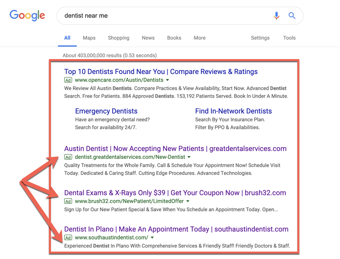Switch to the Maps tab
Image resolution: width=340 pixels, height=259 pixels.
point(89,38)
